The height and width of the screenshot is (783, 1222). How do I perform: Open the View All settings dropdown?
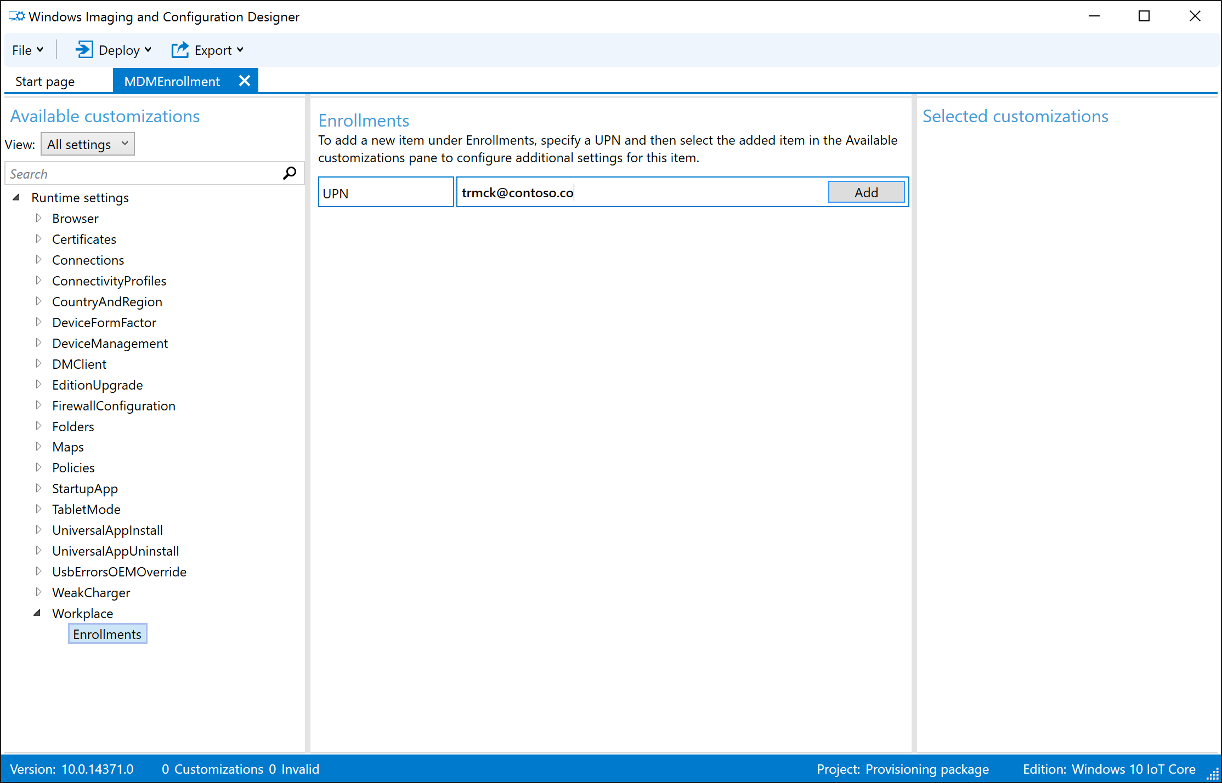point(87,144)
